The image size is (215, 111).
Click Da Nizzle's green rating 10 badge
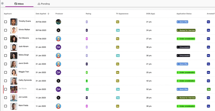point(87,89)
